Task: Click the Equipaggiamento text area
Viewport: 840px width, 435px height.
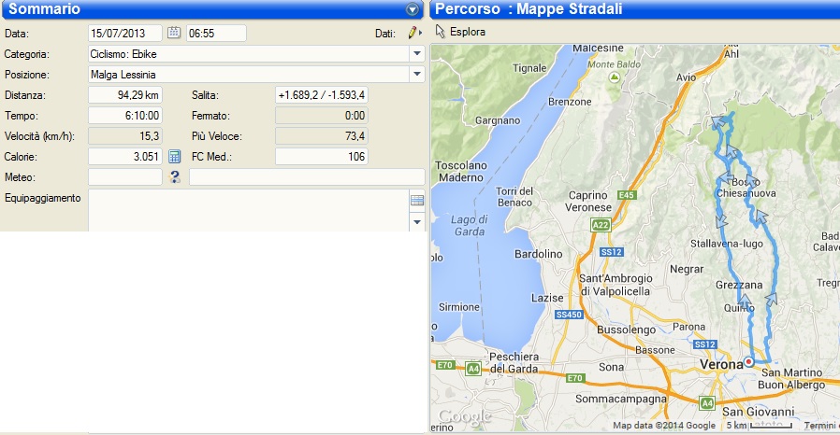Action: [249, 210]
